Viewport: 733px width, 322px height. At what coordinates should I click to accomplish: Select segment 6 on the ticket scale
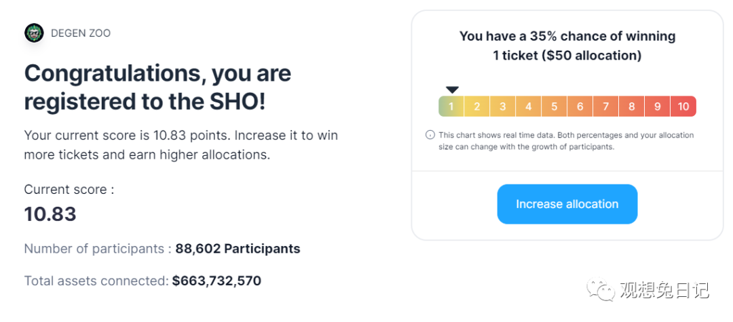point(580,106)
